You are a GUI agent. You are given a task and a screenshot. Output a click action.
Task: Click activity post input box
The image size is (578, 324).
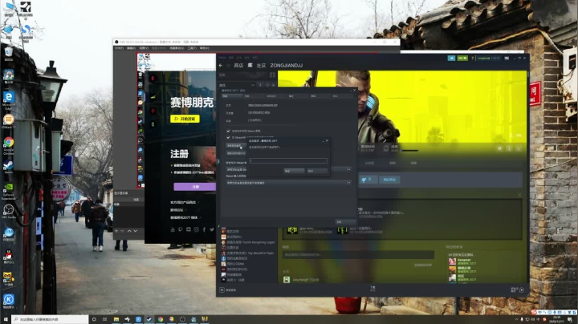[x=358, y=255]
